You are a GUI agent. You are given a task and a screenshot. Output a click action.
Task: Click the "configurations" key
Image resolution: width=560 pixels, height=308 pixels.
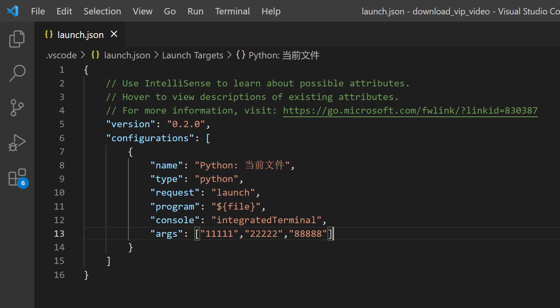click(x=150, y=138)
